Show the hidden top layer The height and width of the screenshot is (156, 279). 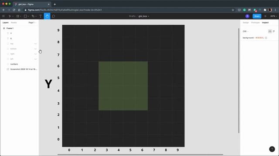pyautogui.click(x=35, y=44)
